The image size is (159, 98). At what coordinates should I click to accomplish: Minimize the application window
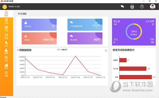(144, 1)
